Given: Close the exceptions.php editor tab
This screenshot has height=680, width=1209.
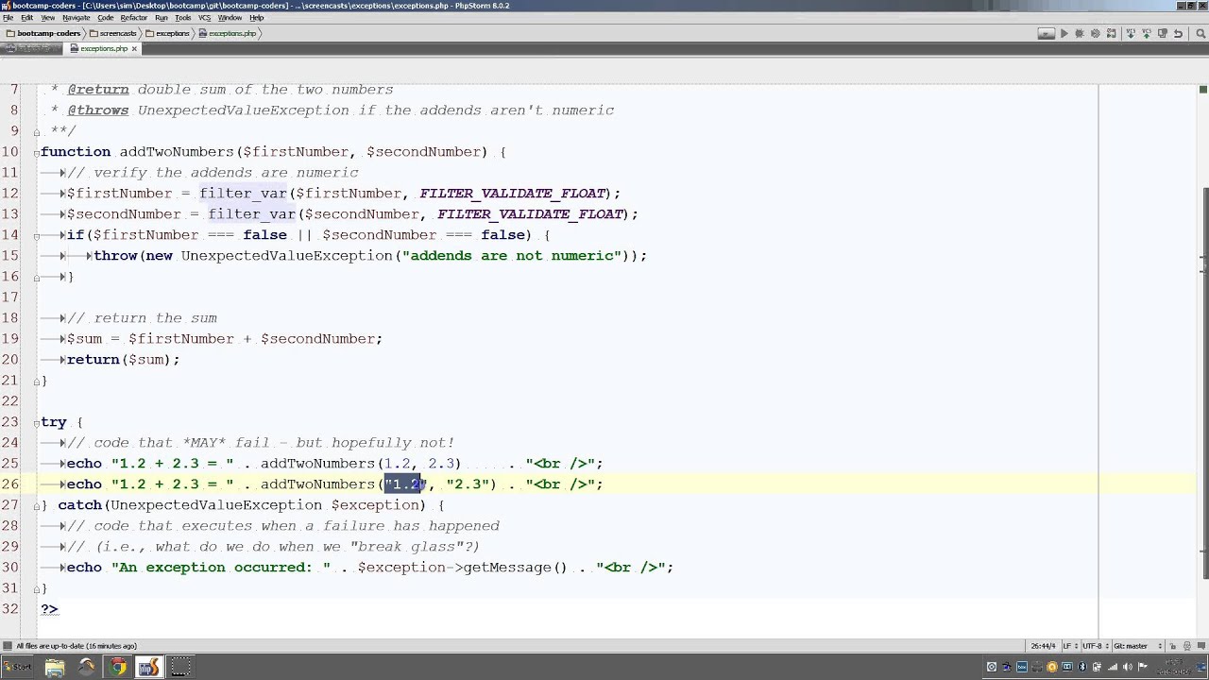Looking at the screenshot, I should [x=134, y=48].
